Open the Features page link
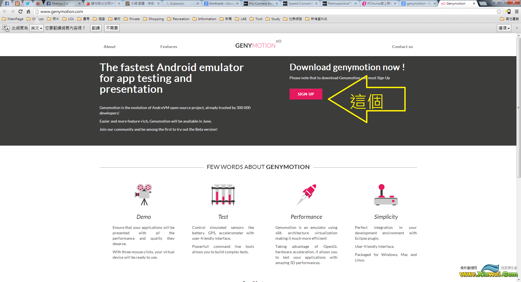This screenshot has height=282, width=521. coord(169,47)
